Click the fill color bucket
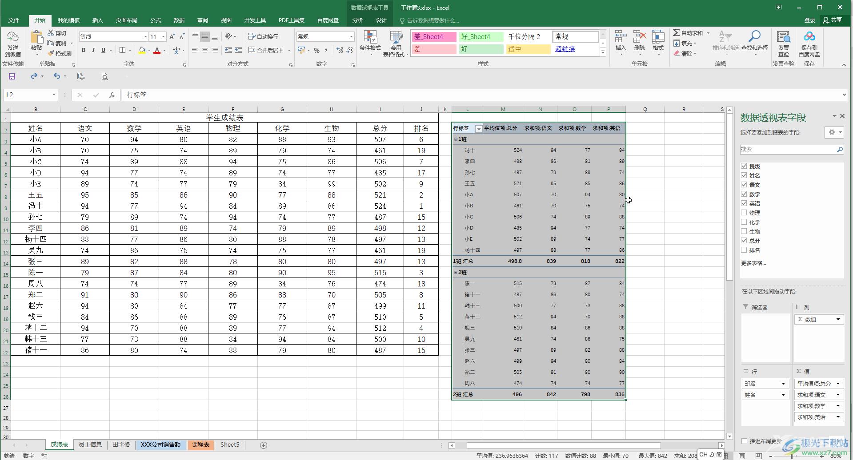853x460 pixels. click(142, 50)
